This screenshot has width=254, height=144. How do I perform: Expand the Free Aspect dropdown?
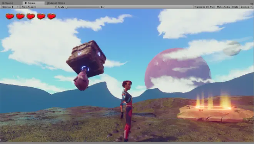click(38, 7)
